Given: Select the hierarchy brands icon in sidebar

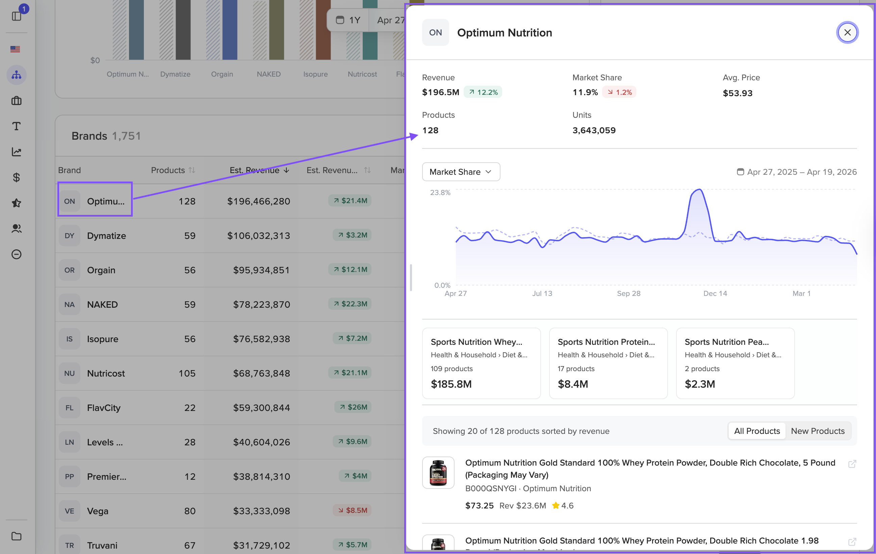Looking at the screenshot, I should 16,75.
